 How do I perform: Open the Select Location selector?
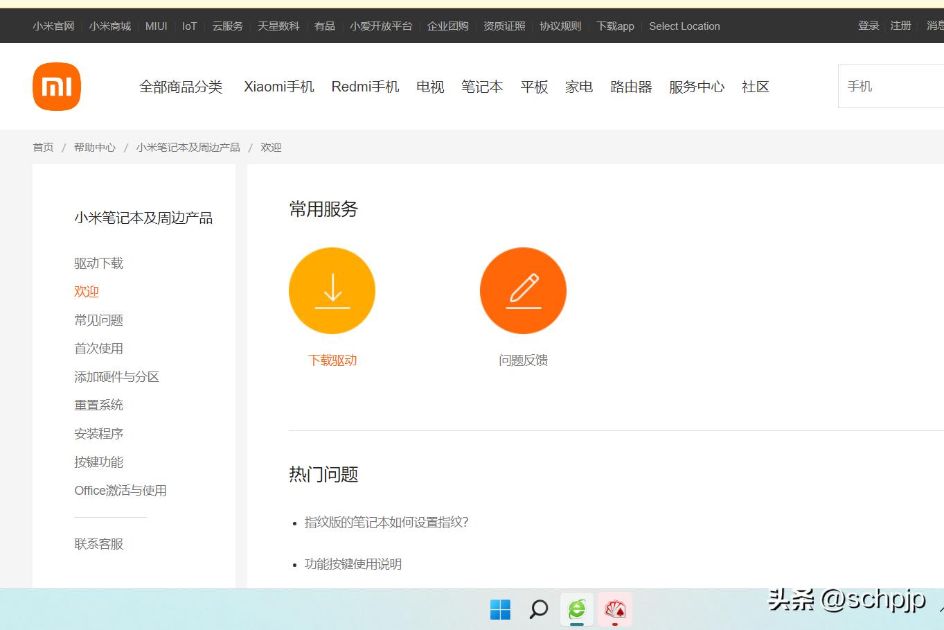(x=684, y=26)
